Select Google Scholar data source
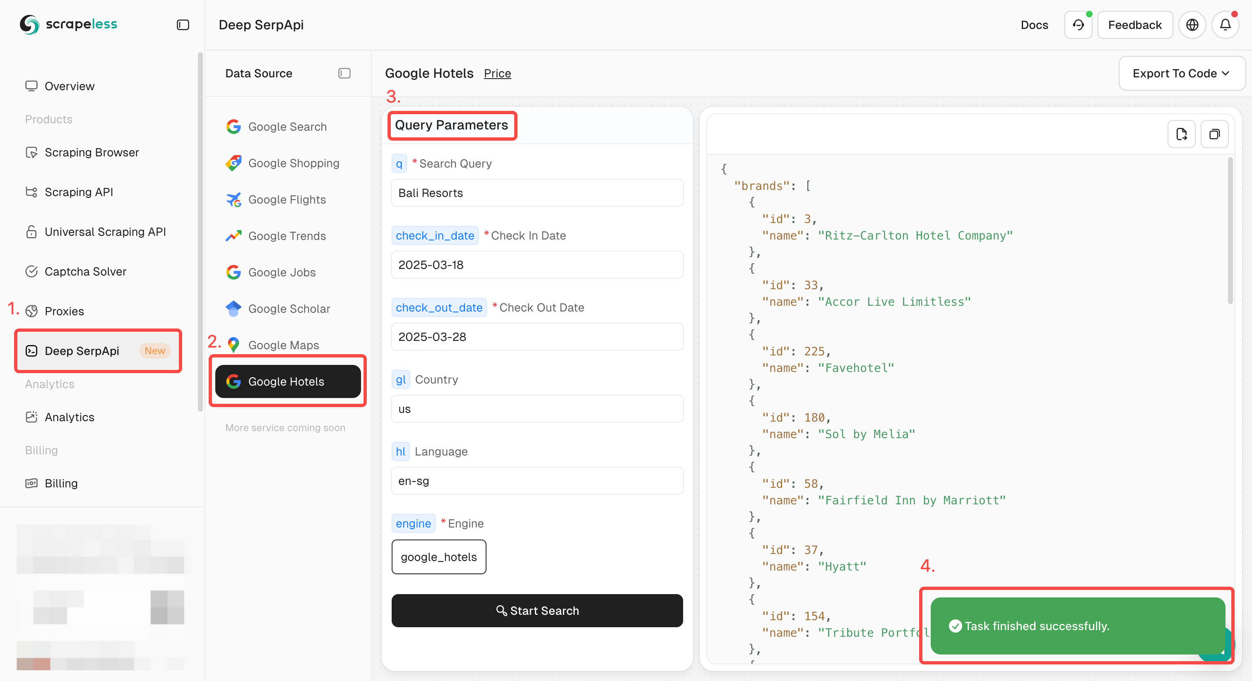1252x681 pixels. [288, 309]
